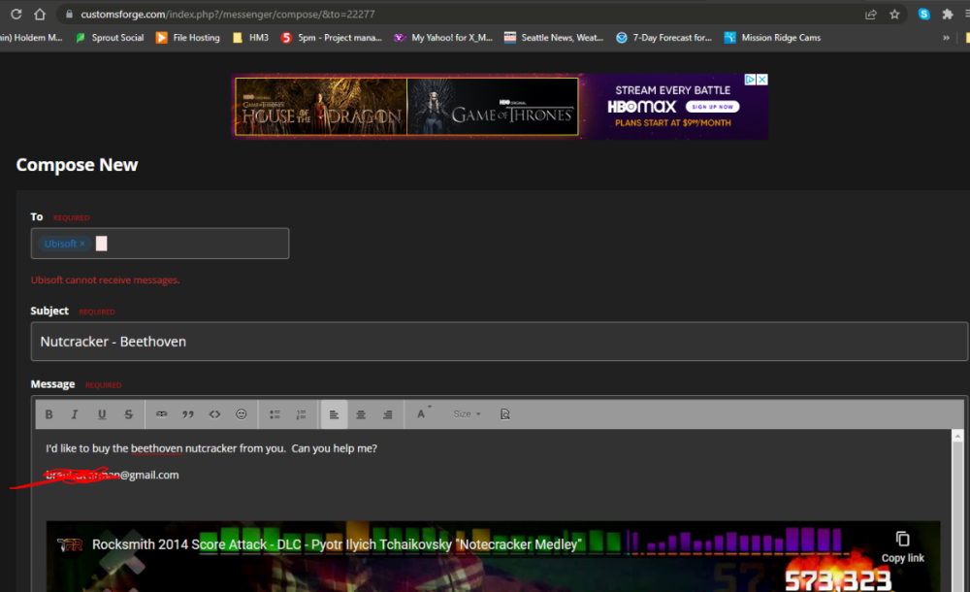
Task: Toggle underline formatting in message editor
Action: 102,414
